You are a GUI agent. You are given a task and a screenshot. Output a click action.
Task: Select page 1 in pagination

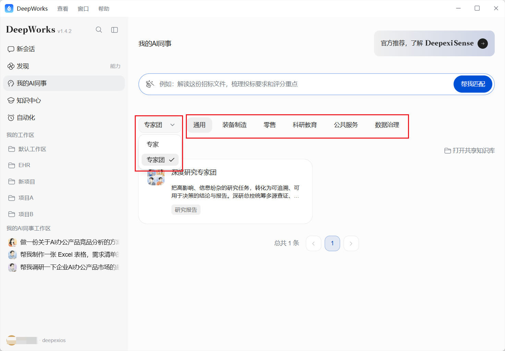[332, 243]
